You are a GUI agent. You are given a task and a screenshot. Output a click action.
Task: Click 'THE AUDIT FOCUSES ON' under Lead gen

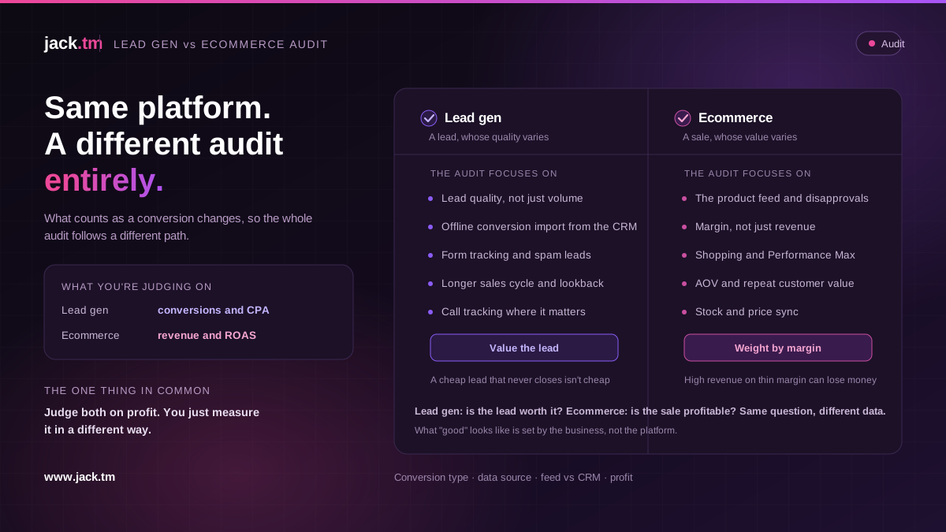tap(493, 173)
